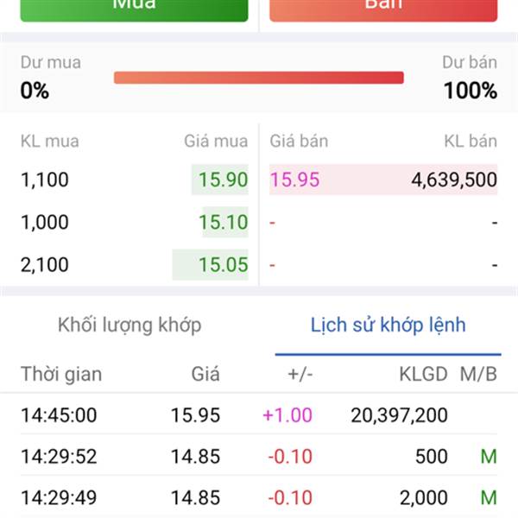Select bid price 15.05
This screenshot has height=518, width=518.
click(x=223, y=264)
